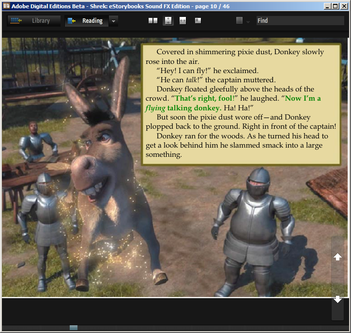
Task: Select the fit width view icon
Action: (183, 21)
